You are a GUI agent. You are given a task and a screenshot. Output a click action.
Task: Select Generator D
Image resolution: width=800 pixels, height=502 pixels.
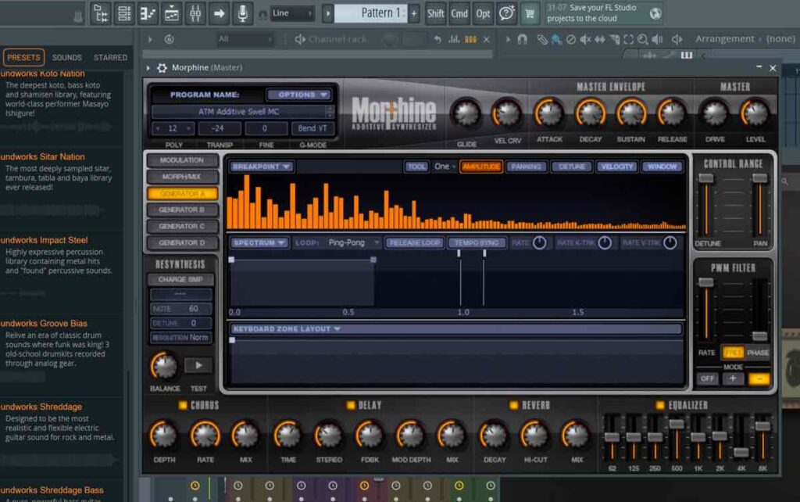[x=182, y=243]
